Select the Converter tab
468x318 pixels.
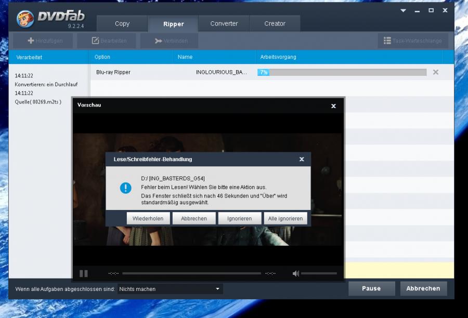pyautogui.click(x=224, y=23)
